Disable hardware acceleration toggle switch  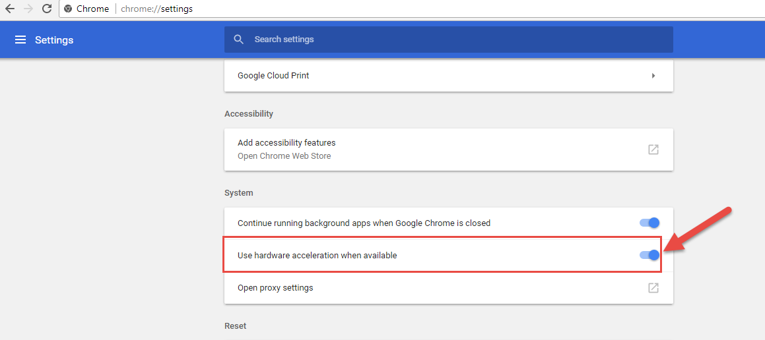(x=649, y=255)
